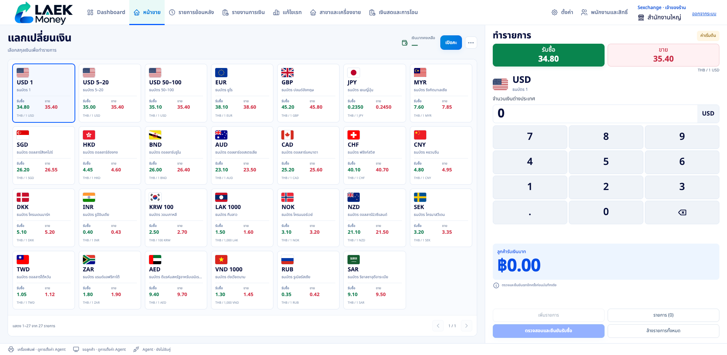Open พนักงานและสิทธิ์ staff permissions
Image resolution: width=727 pixels, height=355 pixels.
pos(604,12)
